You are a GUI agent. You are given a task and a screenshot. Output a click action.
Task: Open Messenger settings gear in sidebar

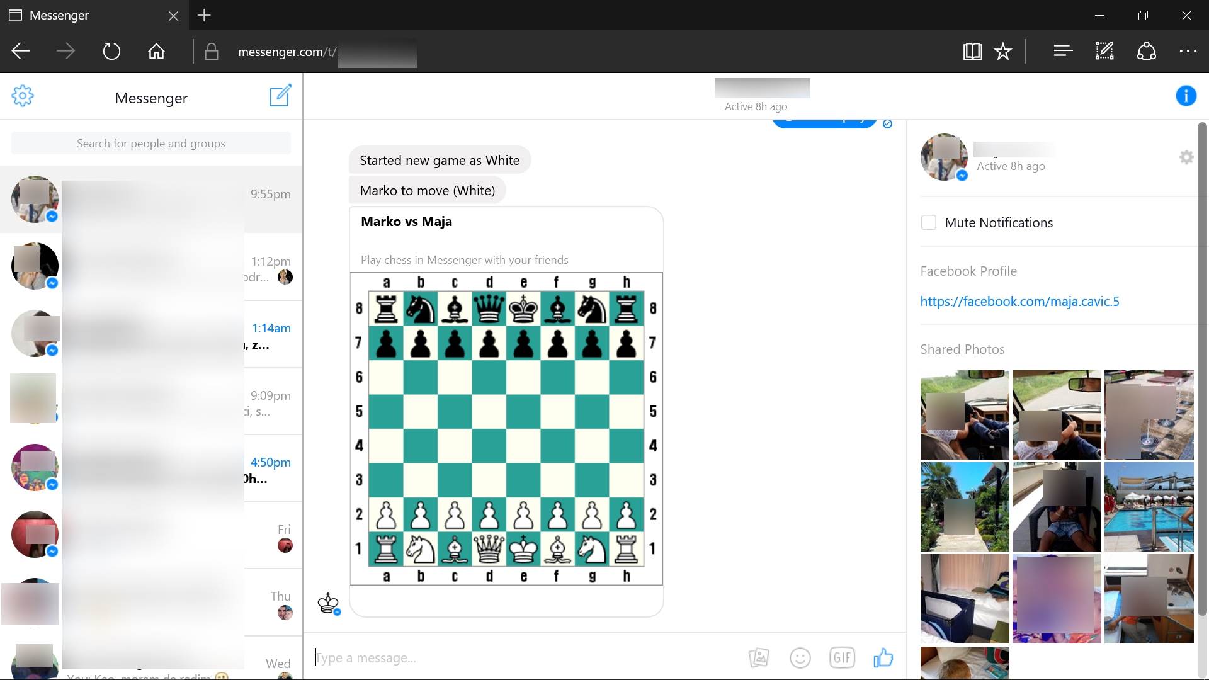tap(23, 96)
